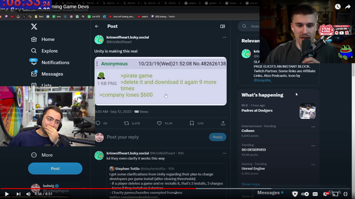The width and height of the screenshot is (355, 199).
Task: Click the reply comment icon
Action: point(98,123)
